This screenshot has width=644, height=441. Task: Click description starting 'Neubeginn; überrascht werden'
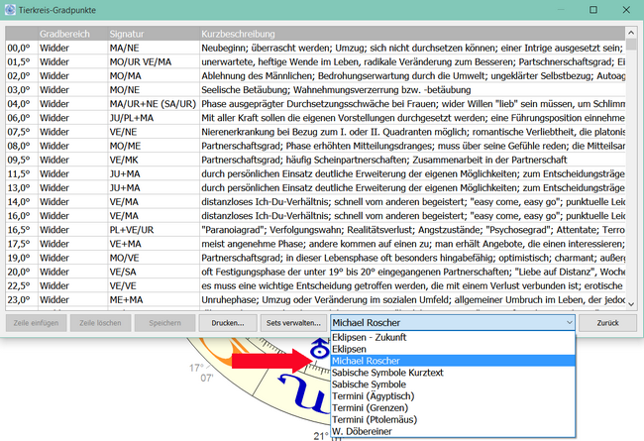[x=412, y=49]
